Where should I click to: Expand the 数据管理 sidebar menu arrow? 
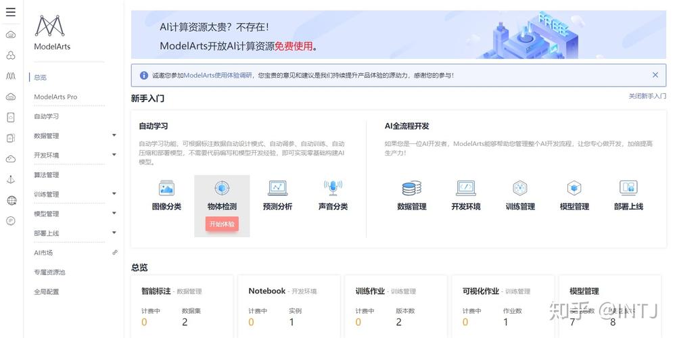click(114, 135)
